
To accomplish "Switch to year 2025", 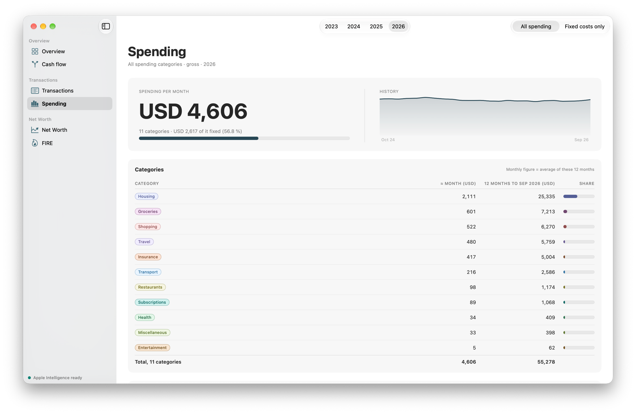I will point(376,27).
